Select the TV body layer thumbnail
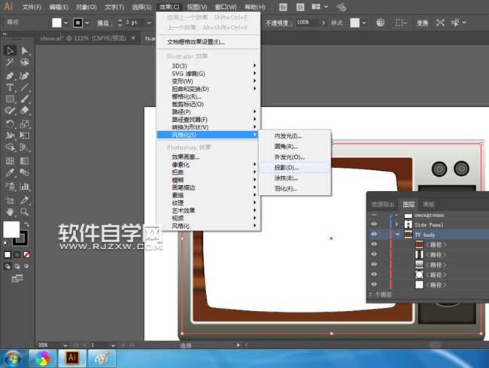This screenshot has height=368, width=489. coord(409,235)
